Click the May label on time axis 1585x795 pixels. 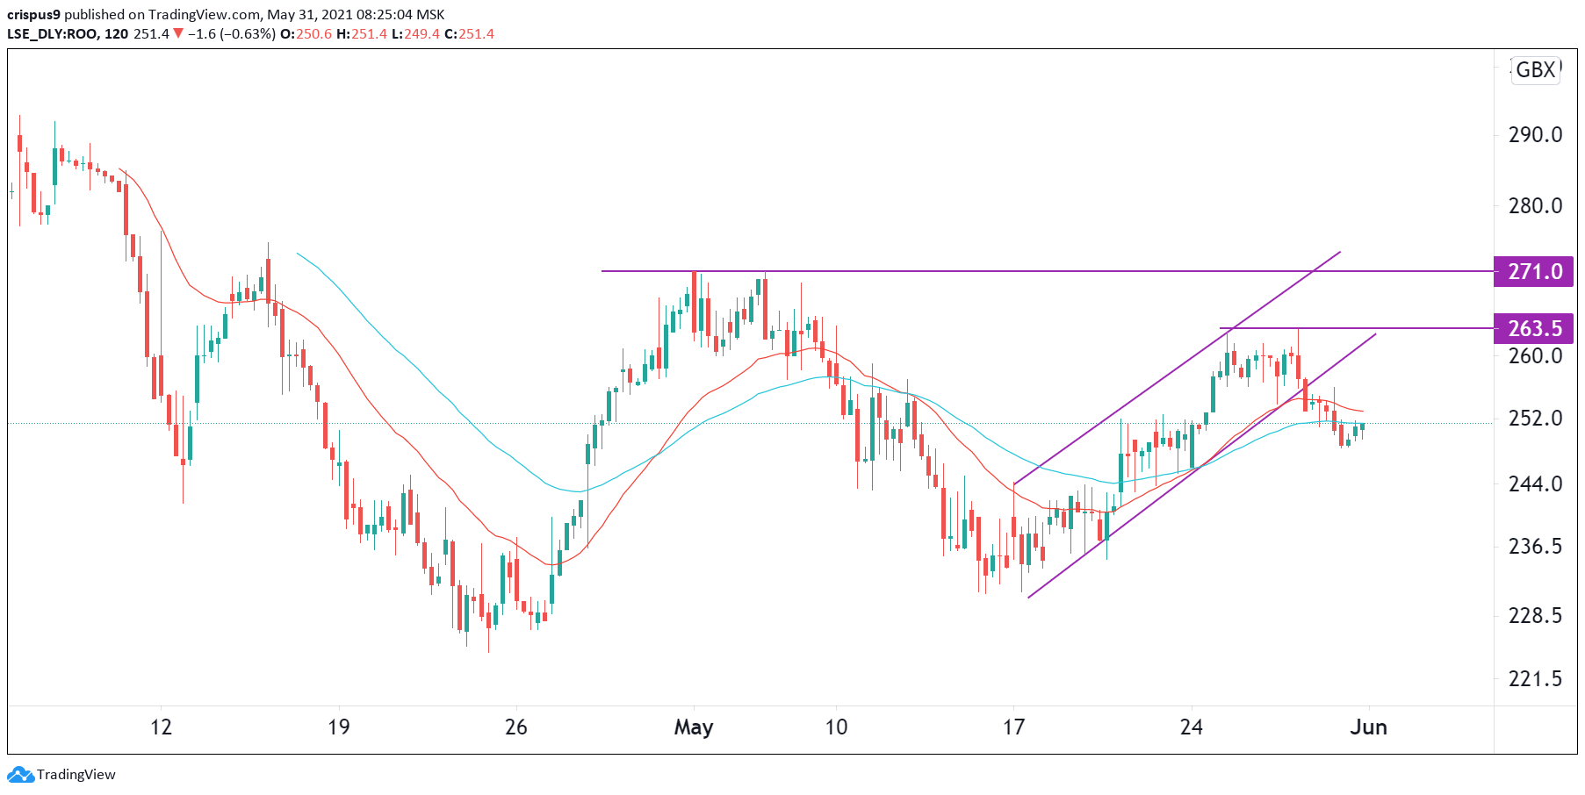click(694, 728)
